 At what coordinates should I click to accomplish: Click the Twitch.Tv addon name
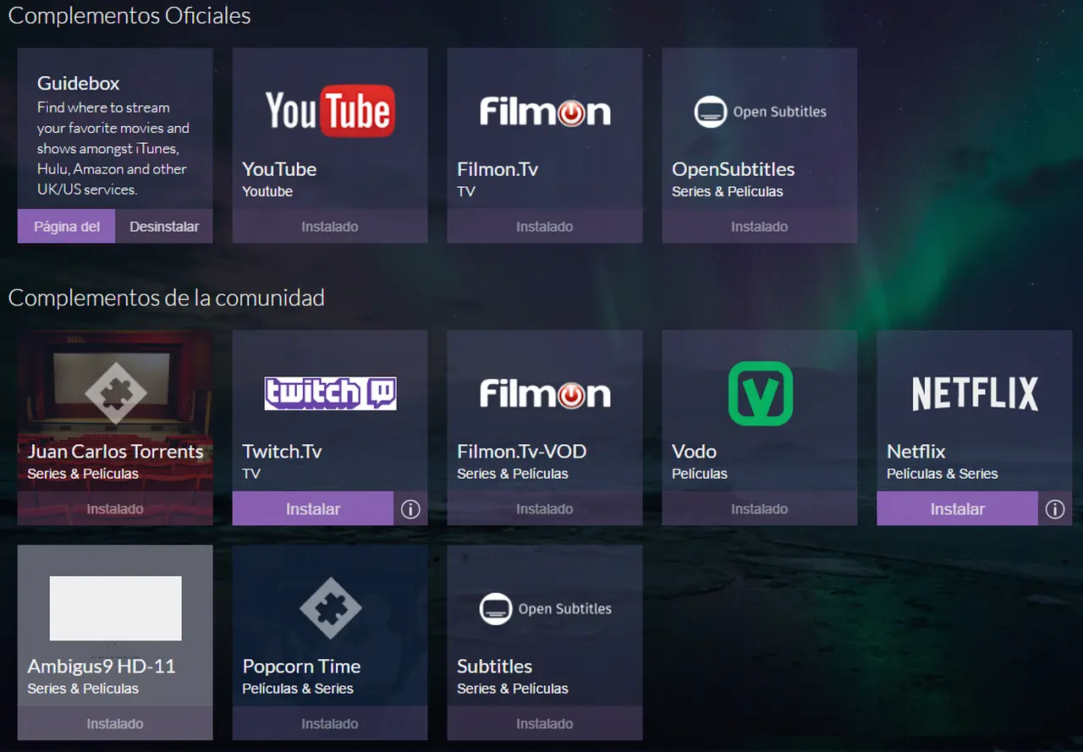(282, 452)
